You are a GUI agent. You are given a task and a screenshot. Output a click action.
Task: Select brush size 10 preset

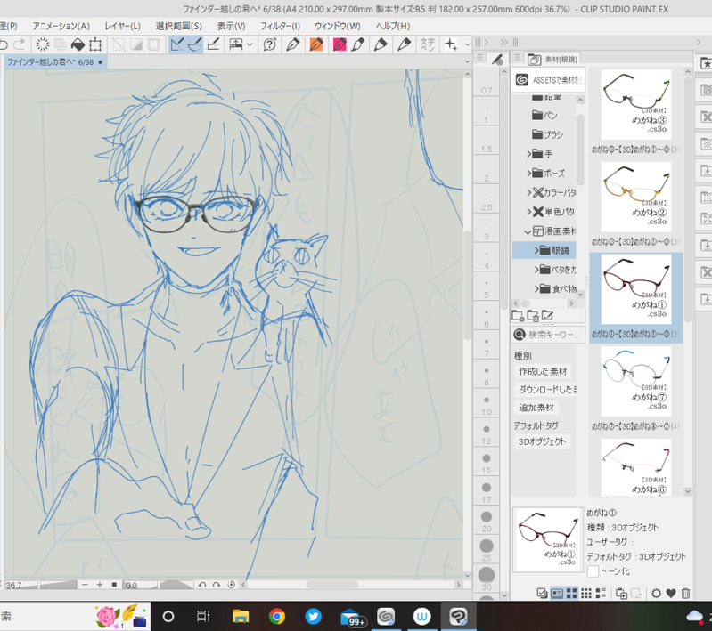click(487, 405)
